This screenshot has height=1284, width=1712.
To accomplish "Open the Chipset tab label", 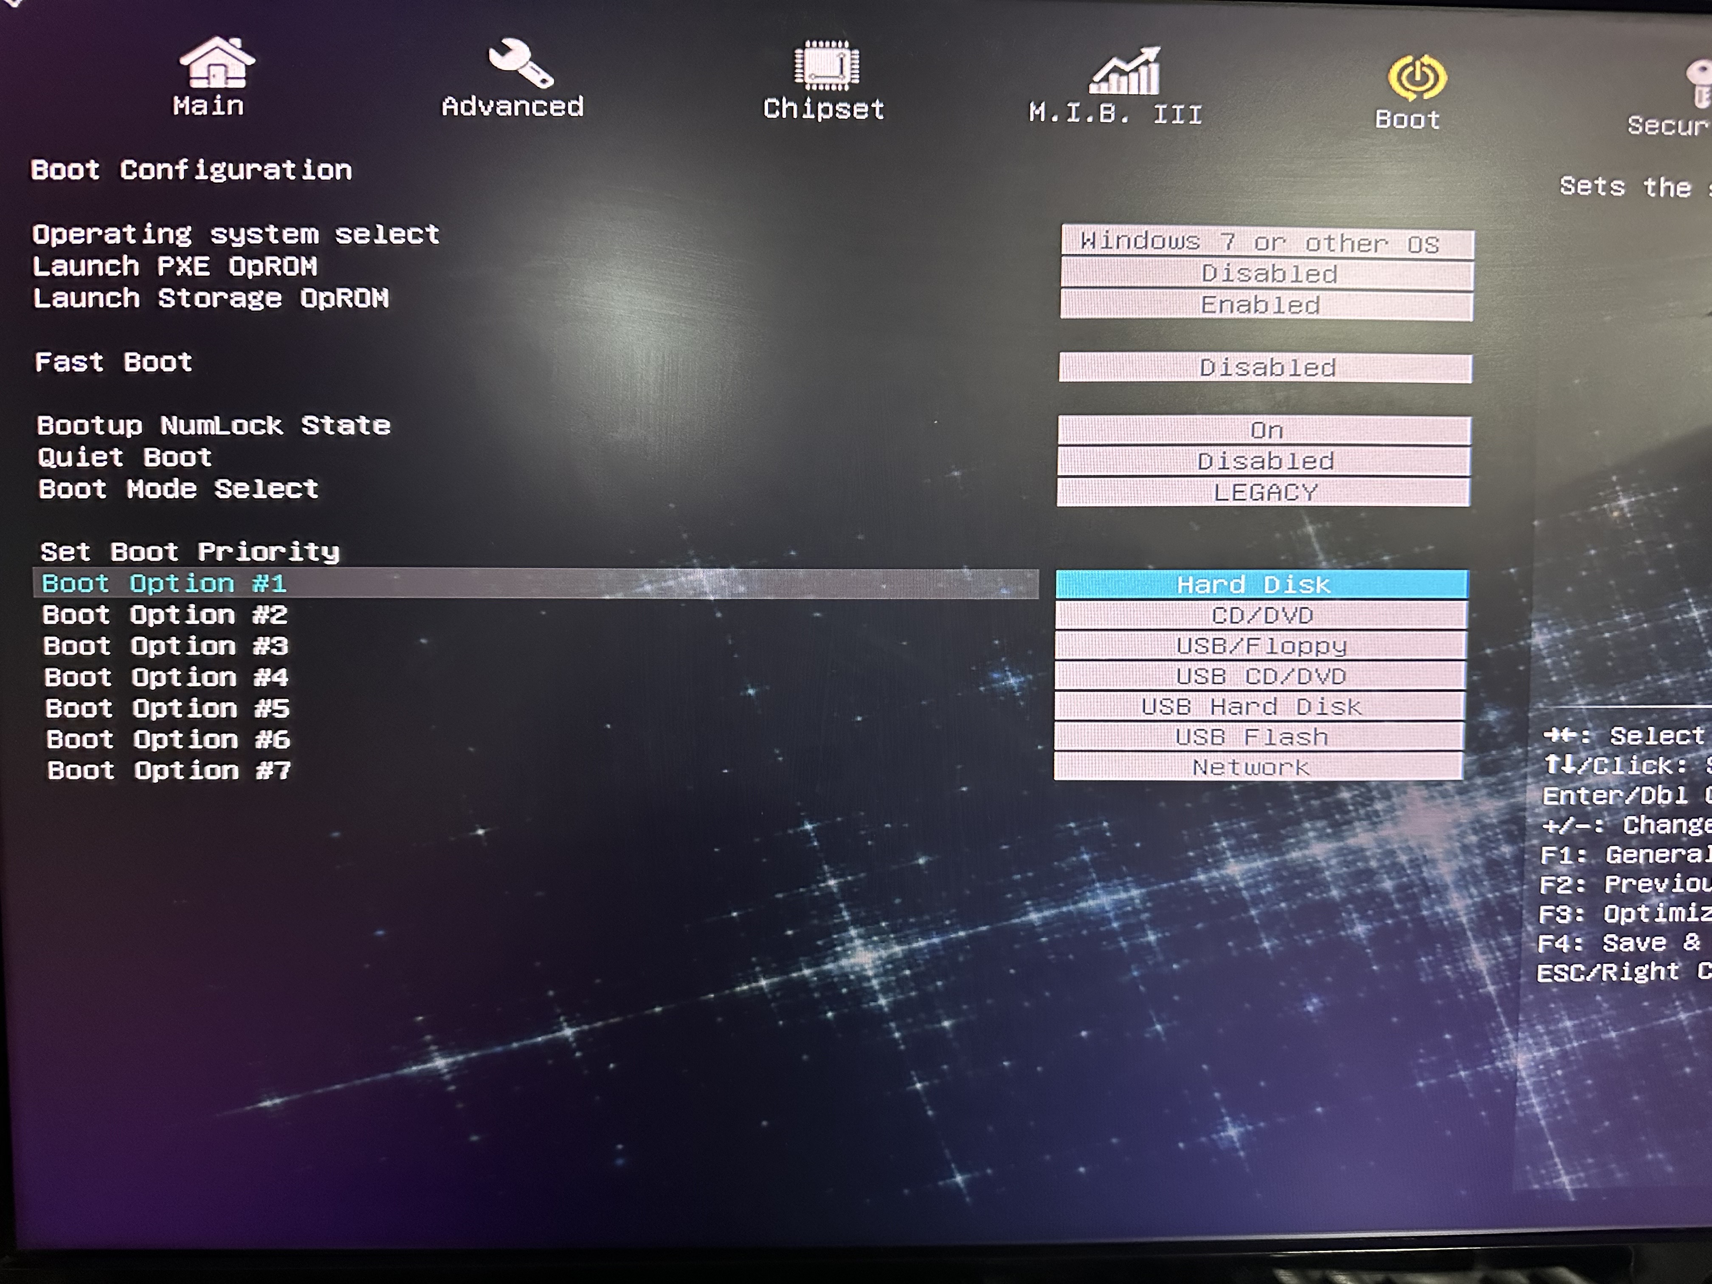I will coord(823,109).
